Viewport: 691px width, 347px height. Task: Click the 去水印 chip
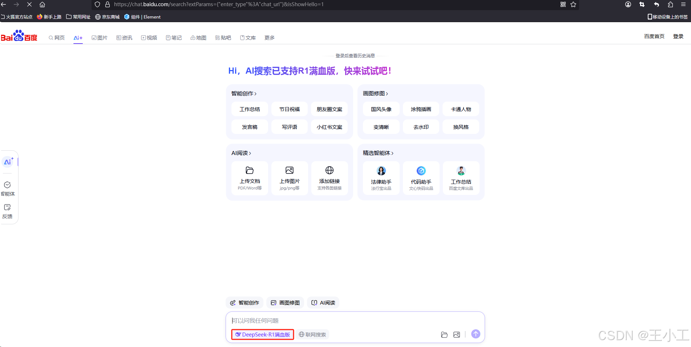tap(421, 127)
